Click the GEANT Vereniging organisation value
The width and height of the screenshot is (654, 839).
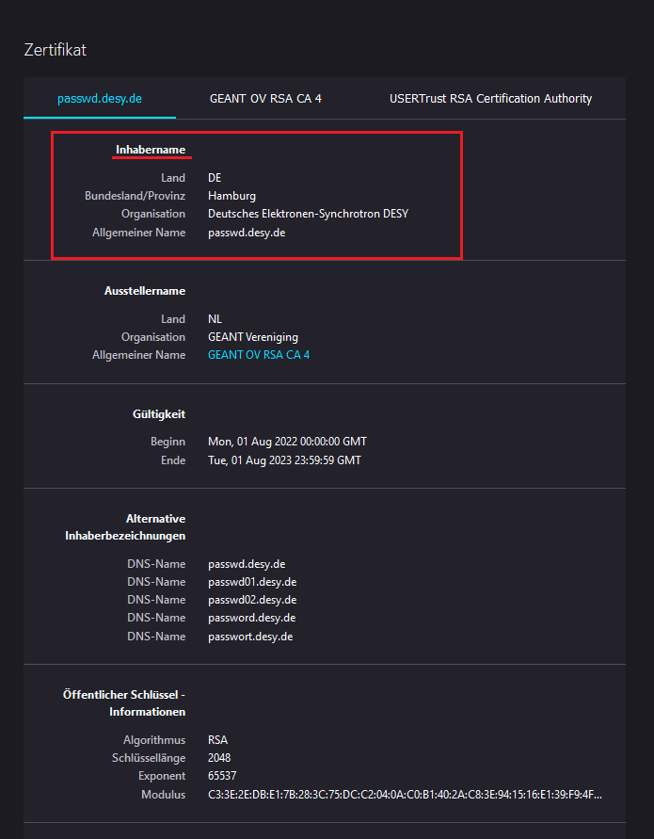click(253, 337)
